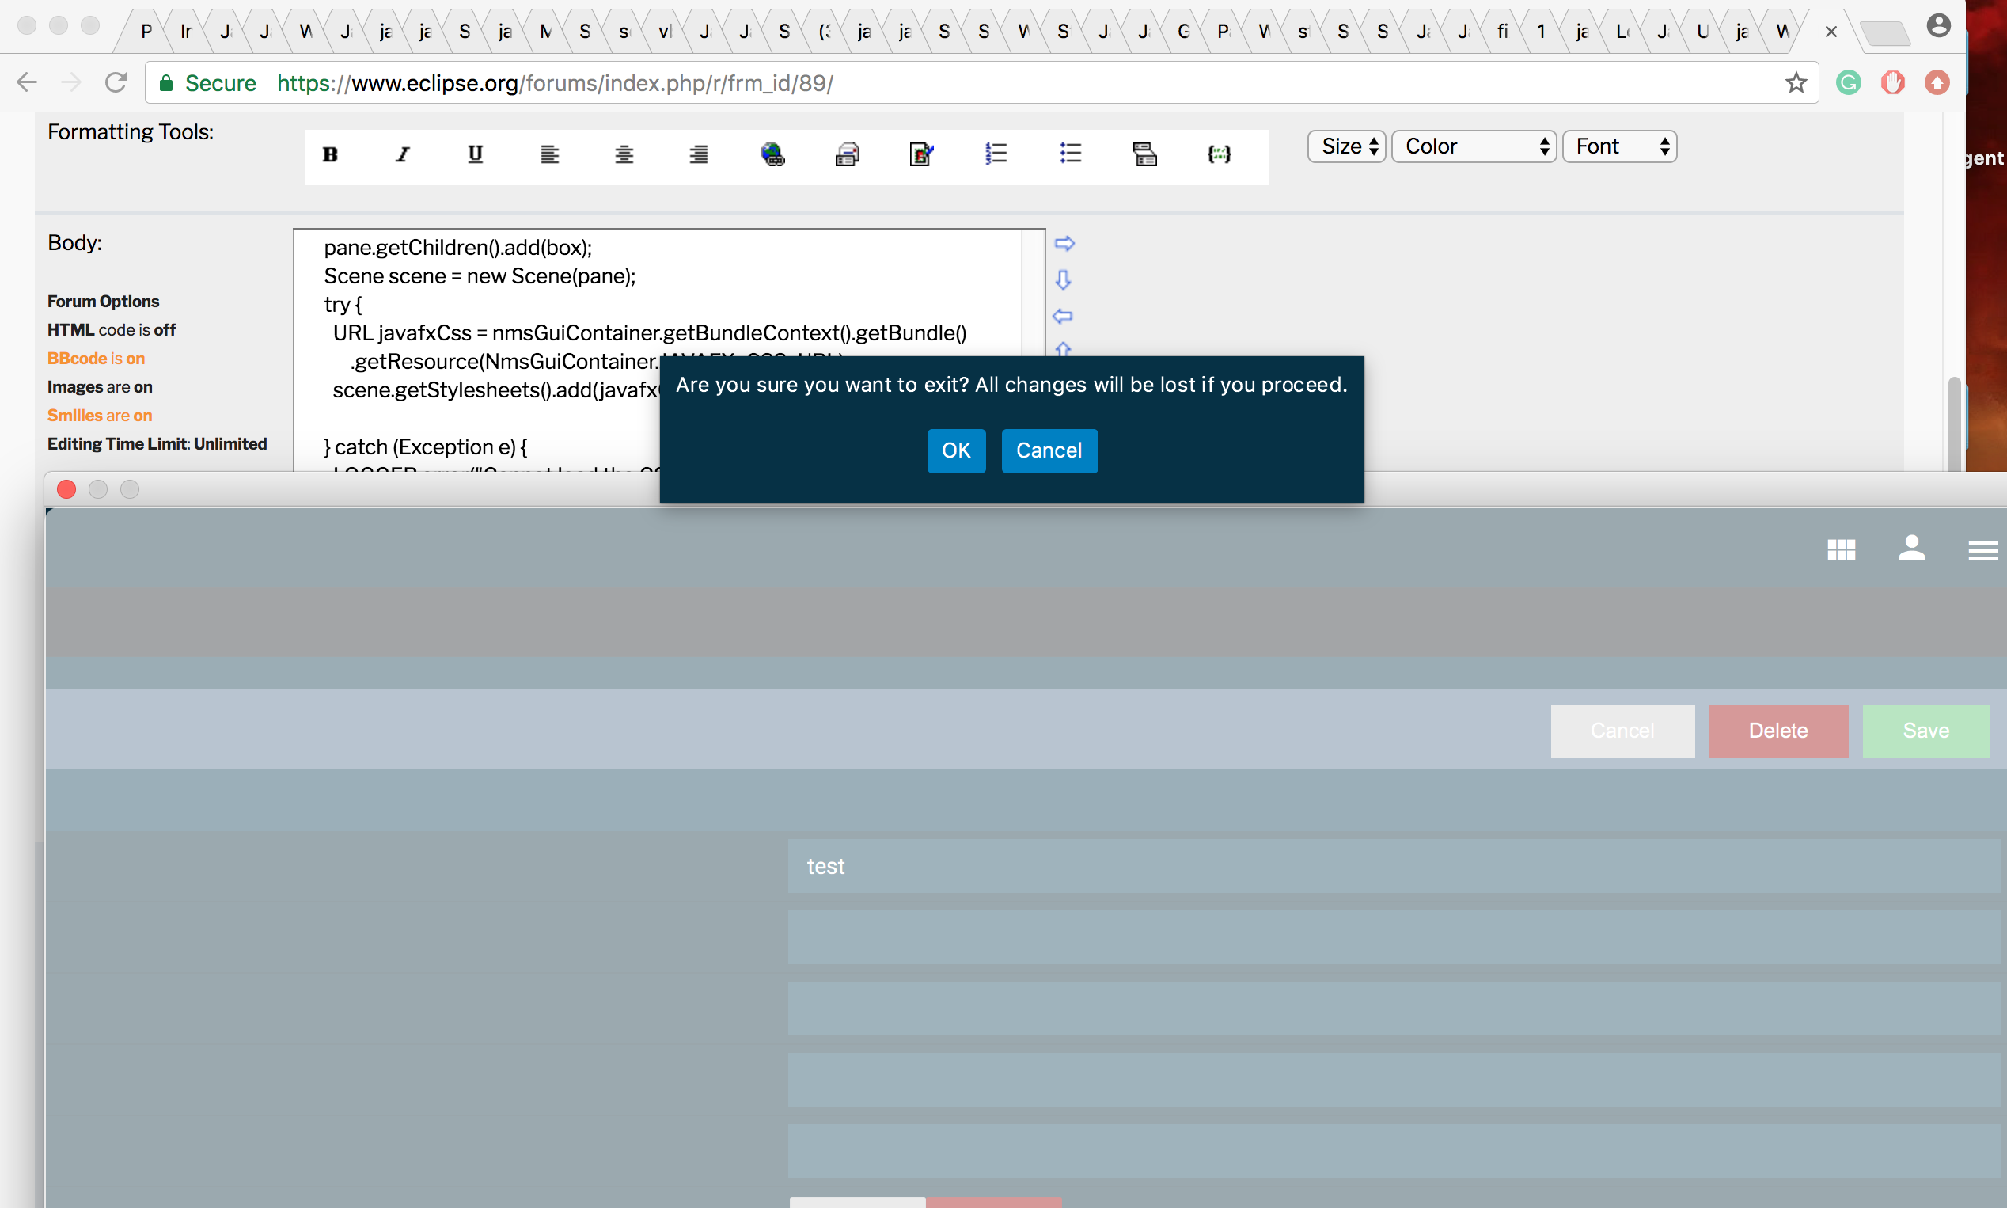Click the Save button in application window
Viewport: 2007px width, 1208px height.
pos(1925,731)
